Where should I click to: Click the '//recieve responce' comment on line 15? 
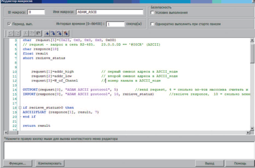point(209,94)
